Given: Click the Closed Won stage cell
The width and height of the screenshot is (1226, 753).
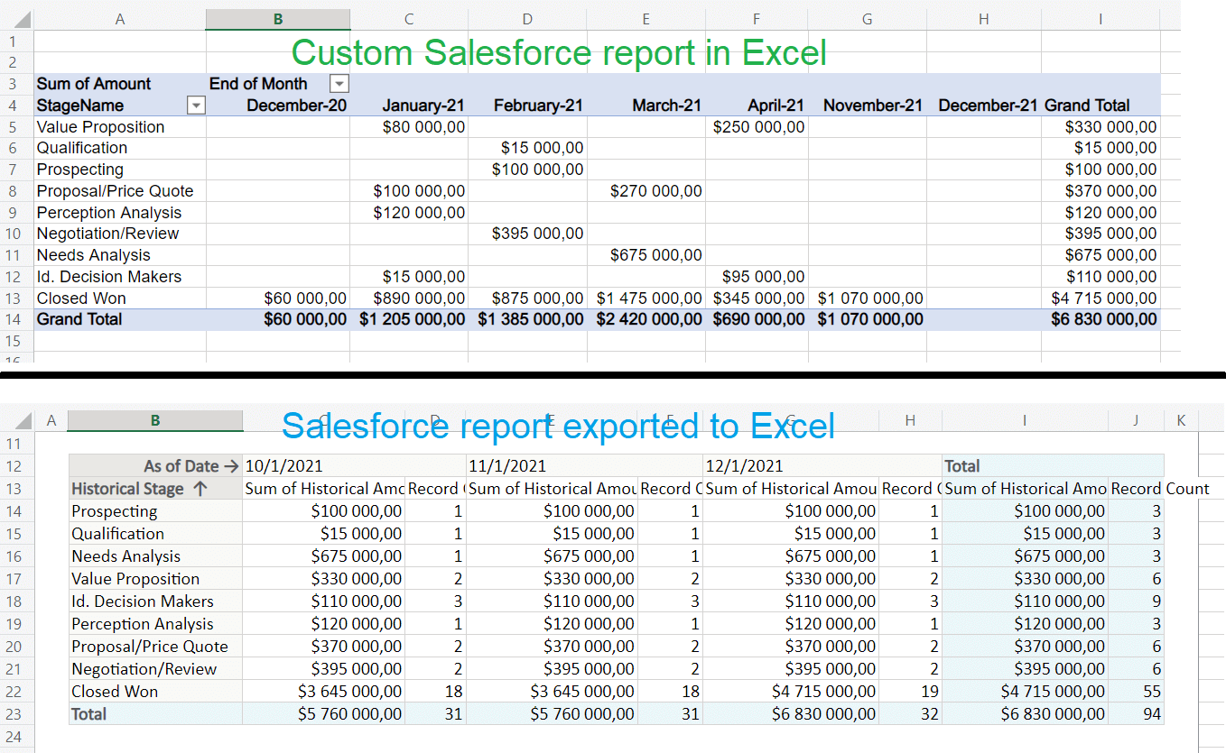Looking at the screenshot, I should click(x=81, y=298).
